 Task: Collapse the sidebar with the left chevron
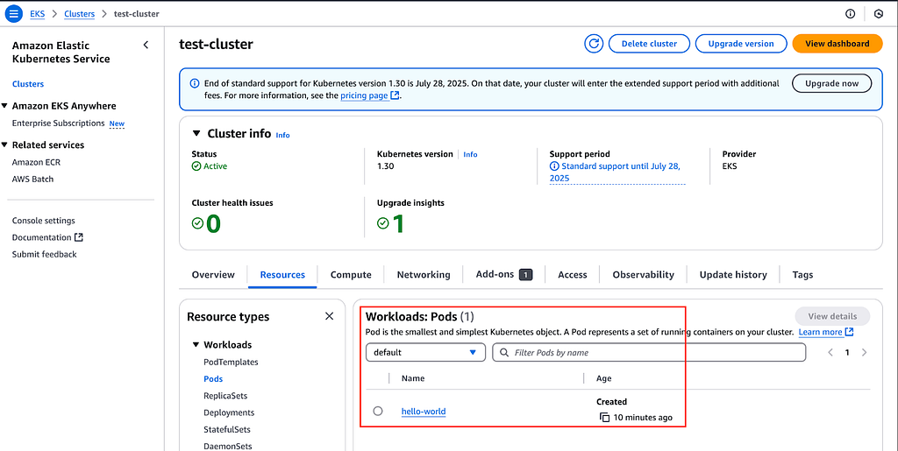(x=146, y=45)
